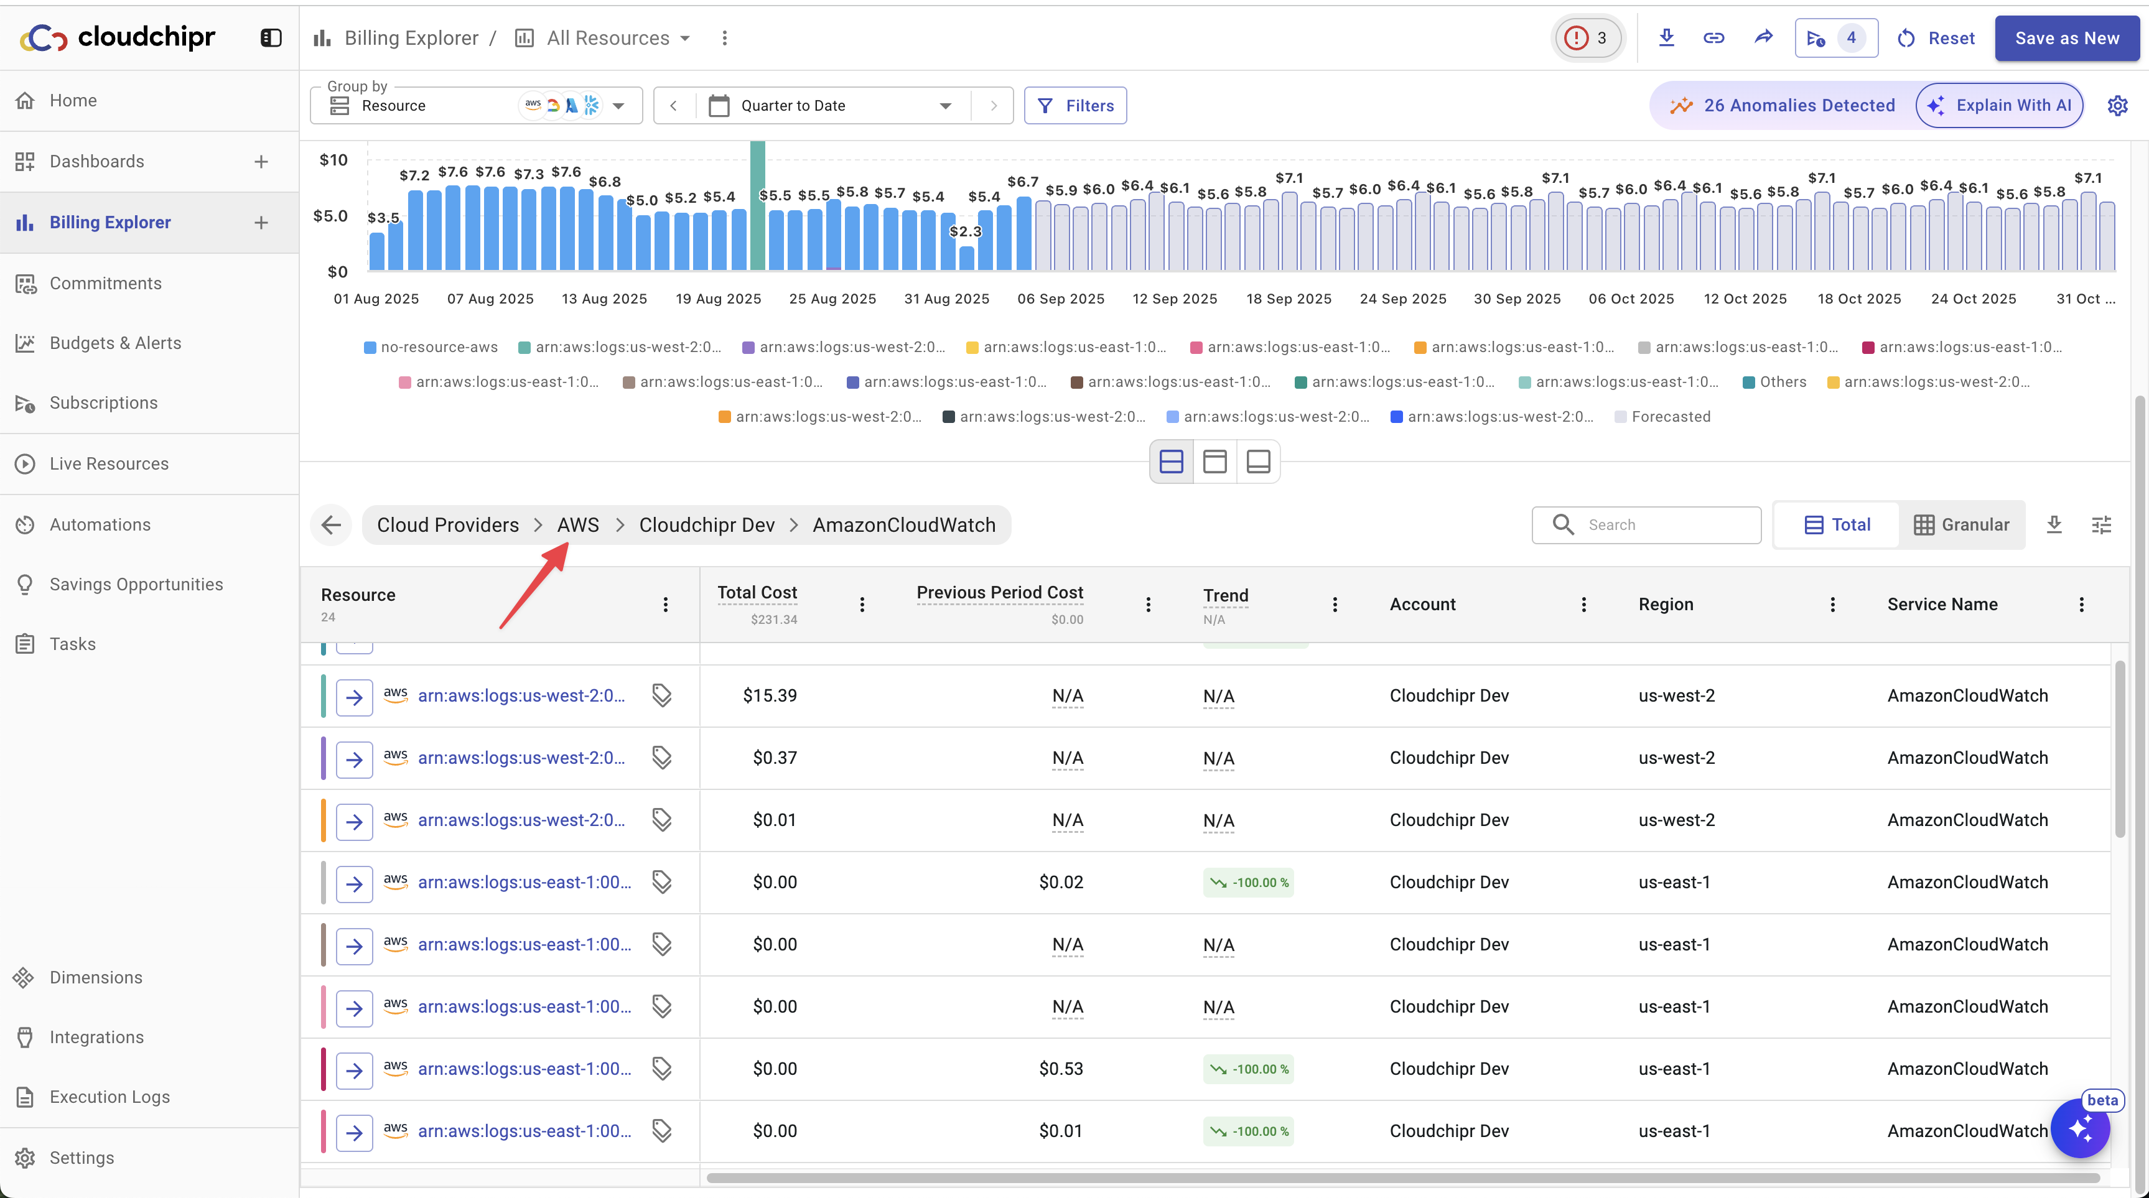This screenshot has height=1198, width=2149.
Task: Click Save as New button
Action: click(2066, 37)
